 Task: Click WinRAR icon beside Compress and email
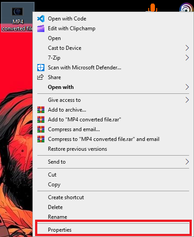(41, 129)
